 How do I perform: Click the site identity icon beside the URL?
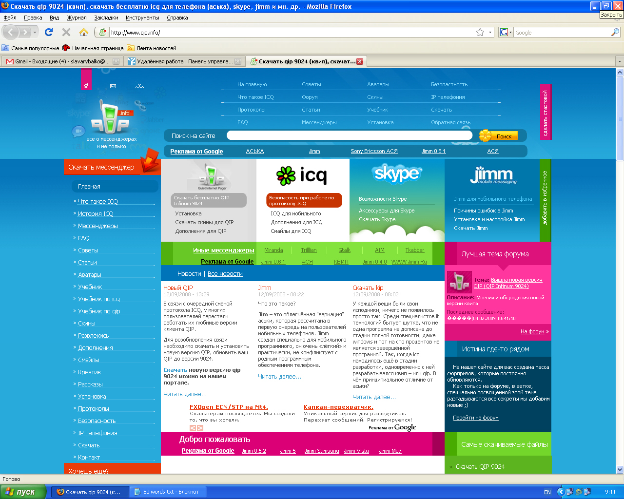102,33
